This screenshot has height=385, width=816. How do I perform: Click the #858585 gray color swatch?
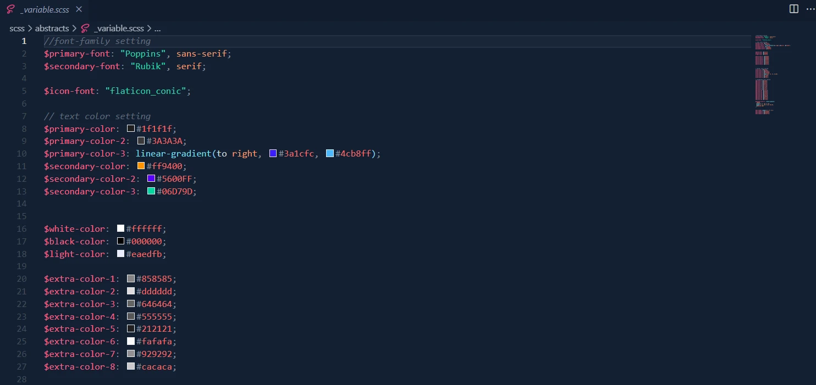pyautogui.click(x=131, y=279)
